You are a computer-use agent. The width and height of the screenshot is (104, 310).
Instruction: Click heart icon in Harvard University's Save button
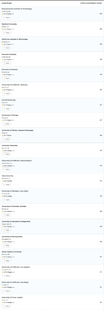4,63
